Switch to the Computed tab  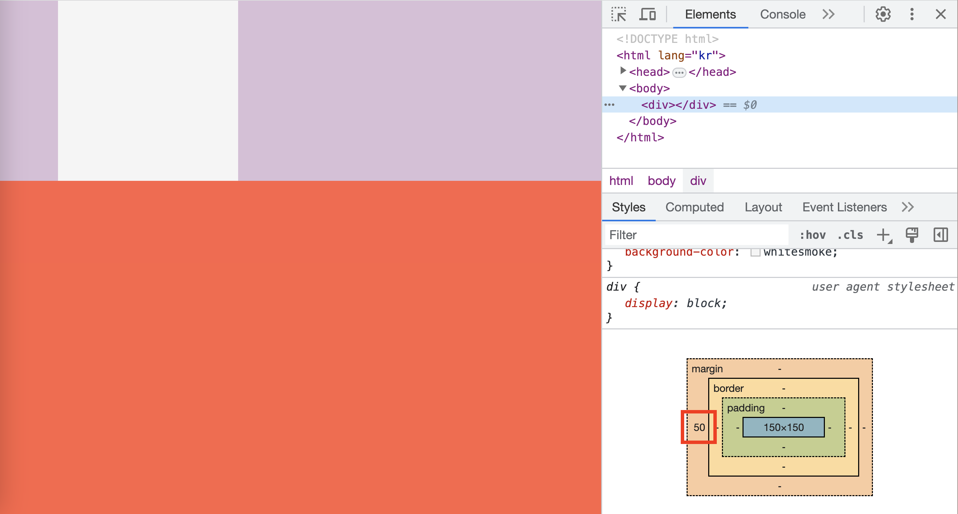coord(694,207)
